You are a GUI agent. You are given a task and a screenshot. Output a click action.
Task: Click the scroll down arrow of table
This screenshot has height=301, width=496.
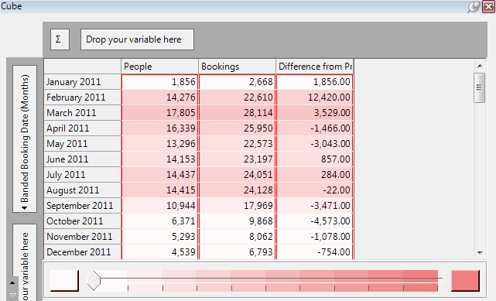pyautogui.click(x=480, y=252)
